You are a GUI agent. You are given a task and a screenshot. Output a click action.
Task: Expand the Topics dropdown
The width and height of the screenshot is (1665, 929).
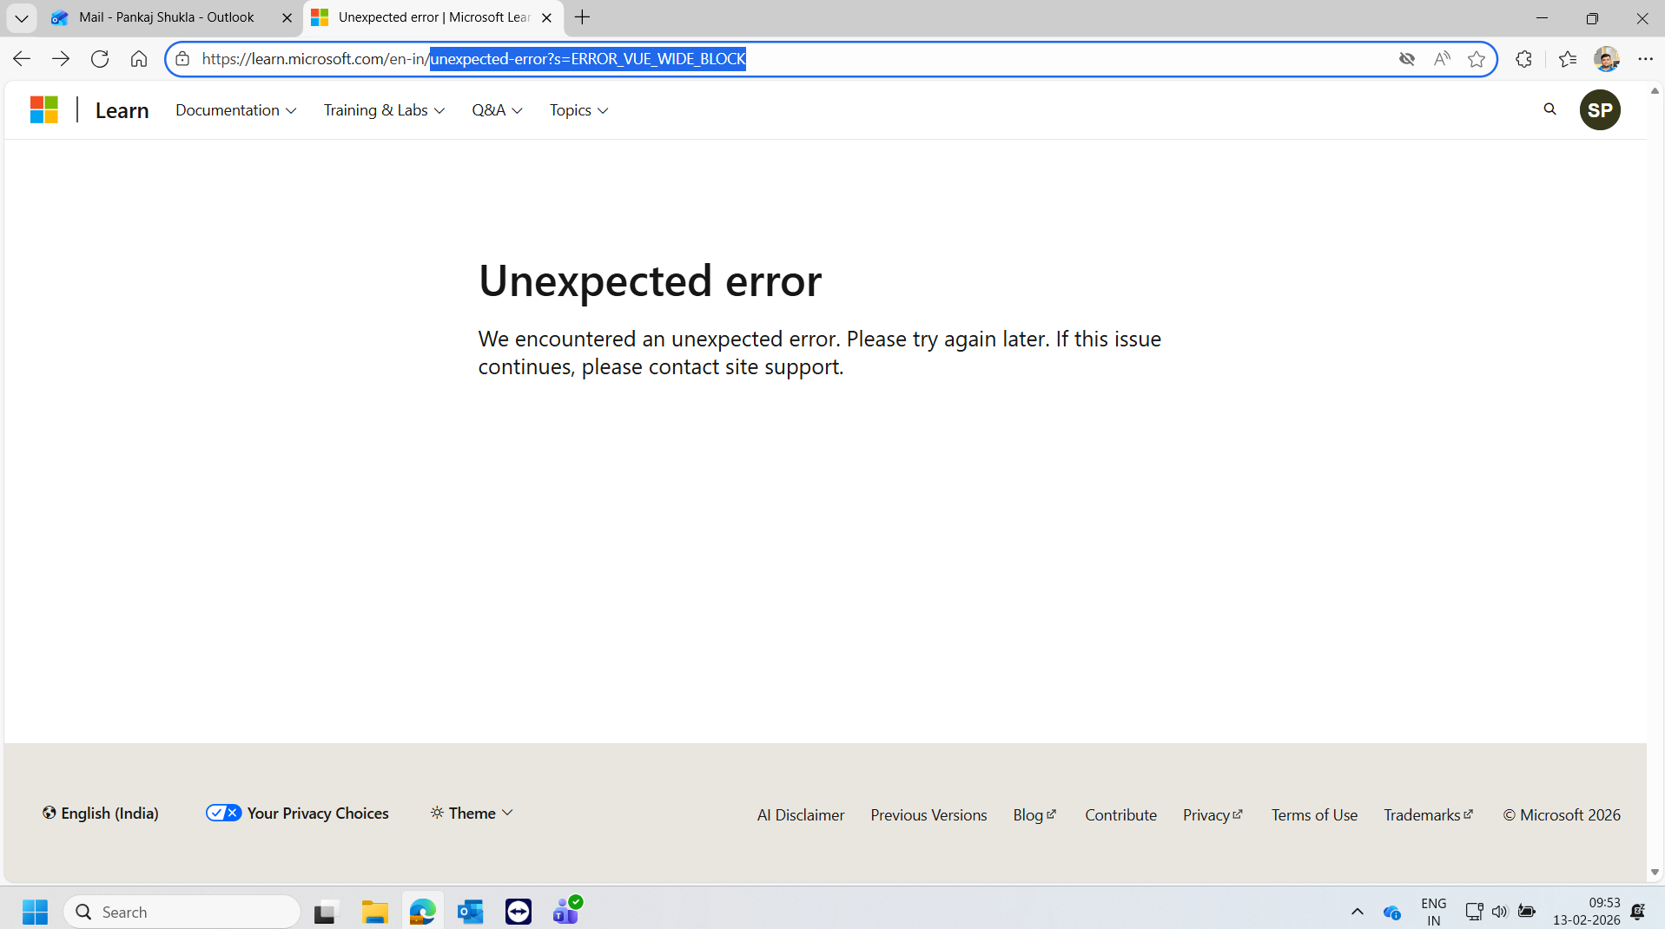coord(579,110)
